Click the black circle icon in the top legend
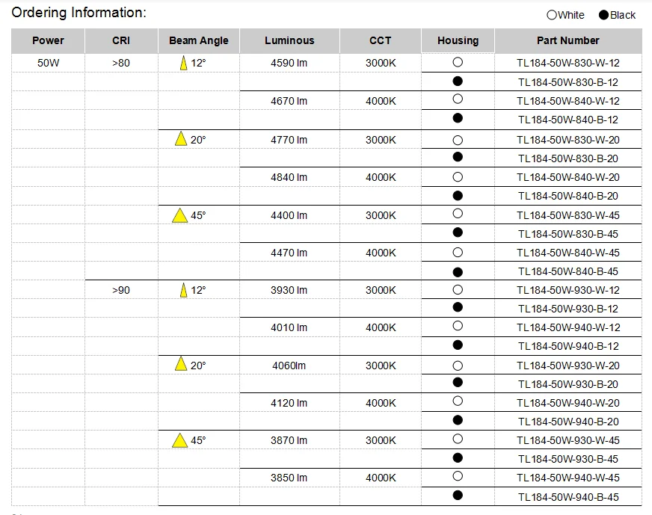This screenshot has width=652, height=515. click(603, 15)
